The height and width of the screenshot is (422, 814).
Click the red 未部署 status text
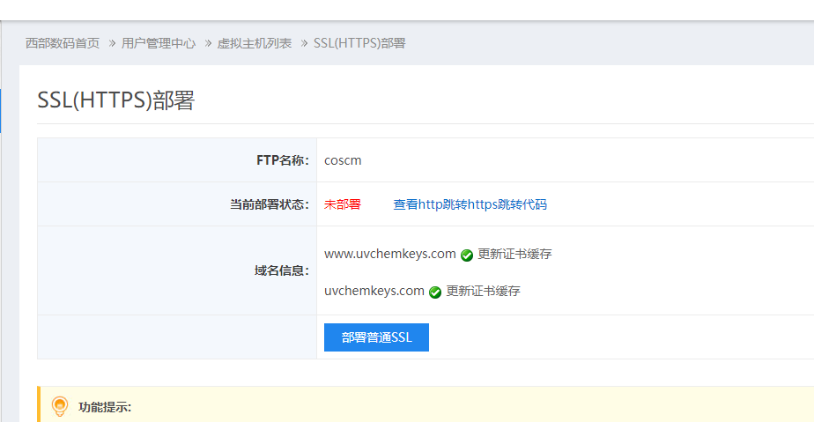pyautogui.click(x=343, y=204)
